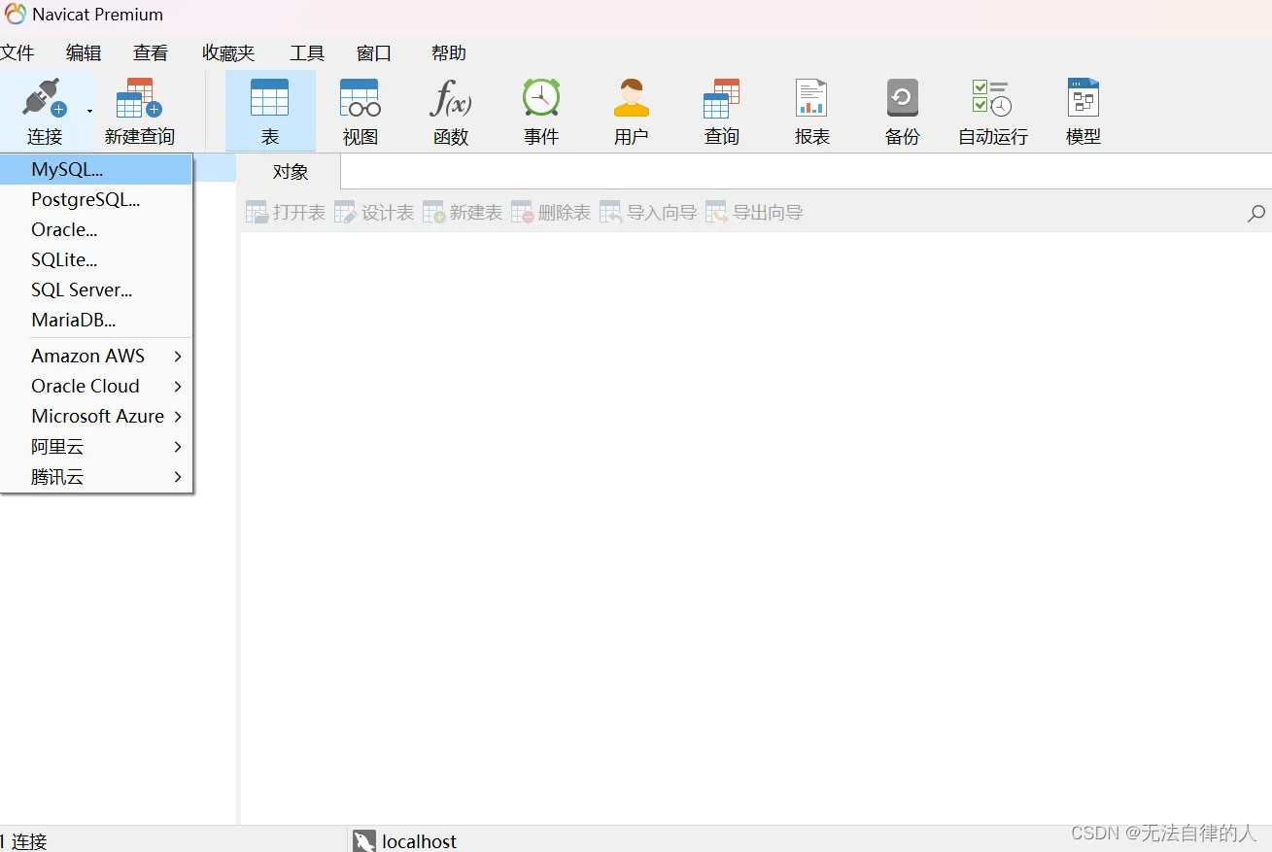Click the localhost connection icon in status bar
The image size is (1272, 852).
[364, 841]
